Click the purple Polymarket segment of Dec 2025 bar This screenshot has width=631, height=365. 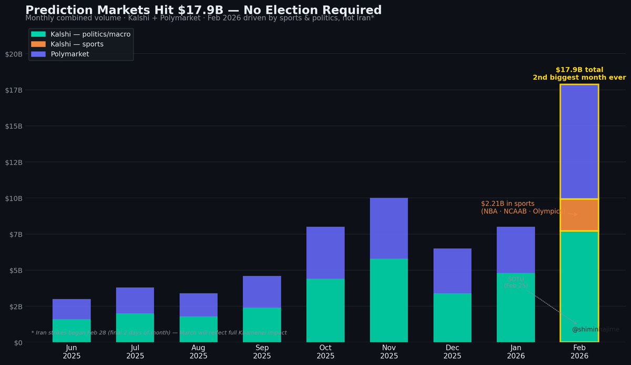coord(452,271)
